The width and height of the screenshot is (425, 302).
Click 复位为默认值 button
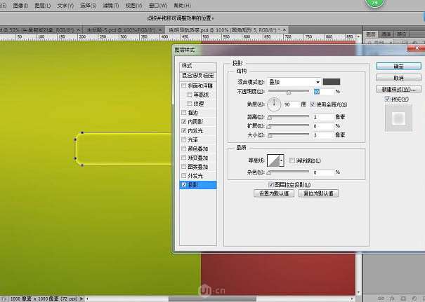coord(318,193)
